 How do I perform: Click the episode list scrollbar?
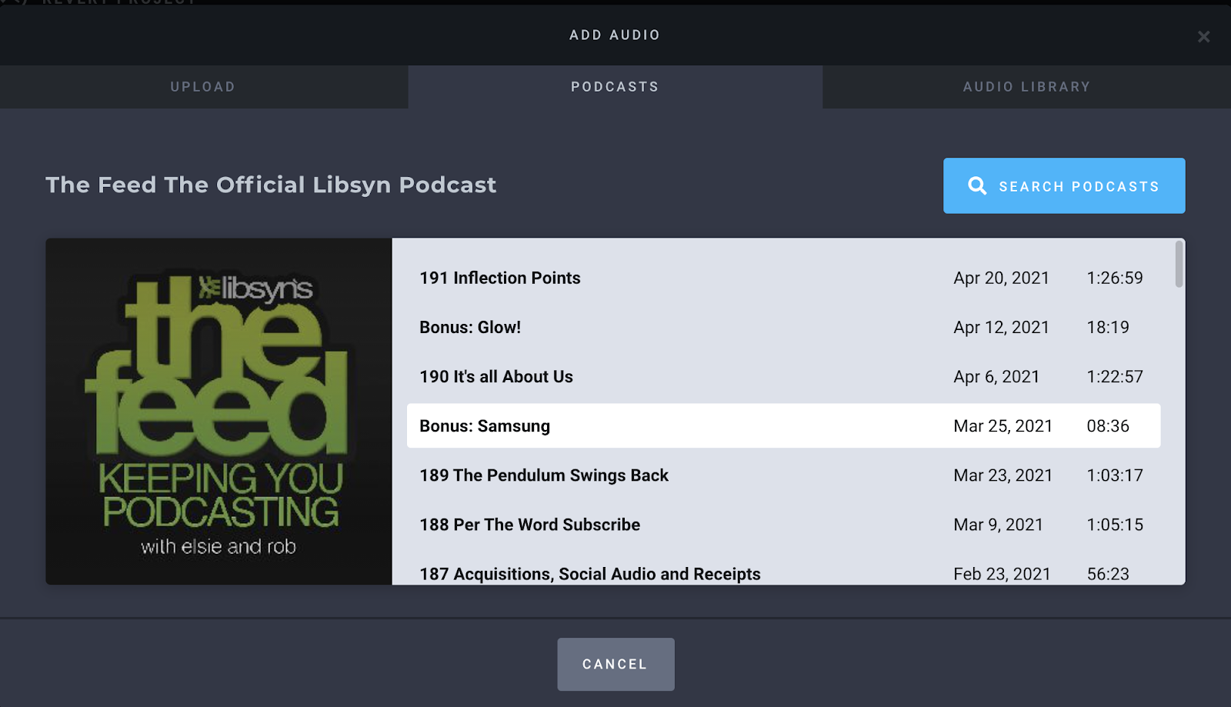tap(1179, 265)
